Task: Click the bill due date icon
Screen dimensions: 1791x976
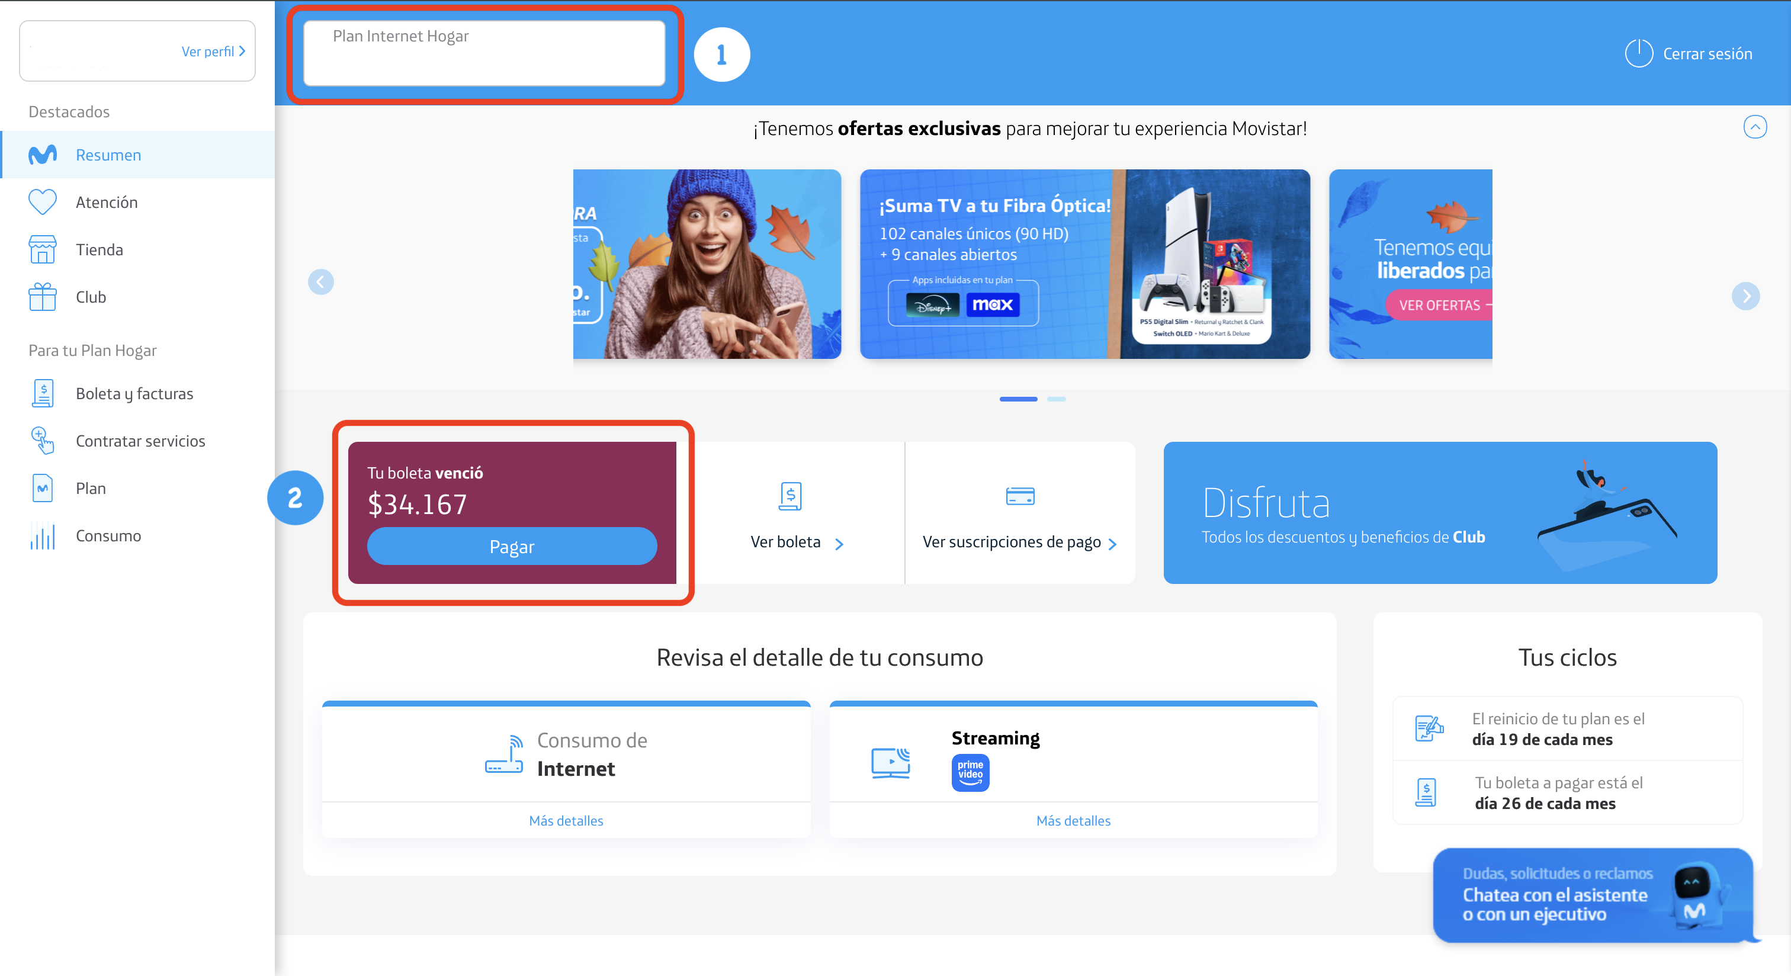Action: coord(1426,792)
